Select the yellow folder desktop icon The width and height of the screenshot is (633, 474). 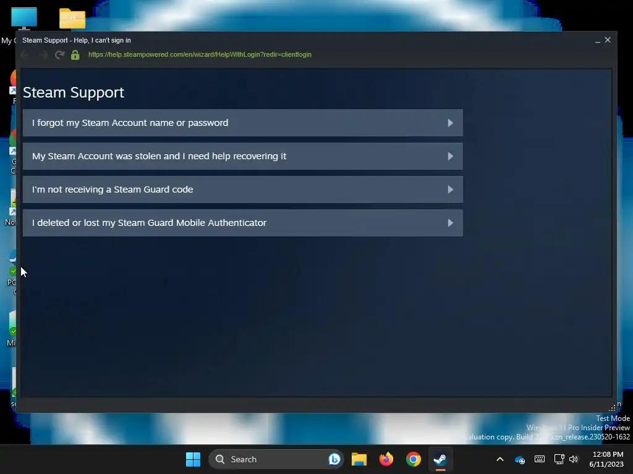(72, 19)
